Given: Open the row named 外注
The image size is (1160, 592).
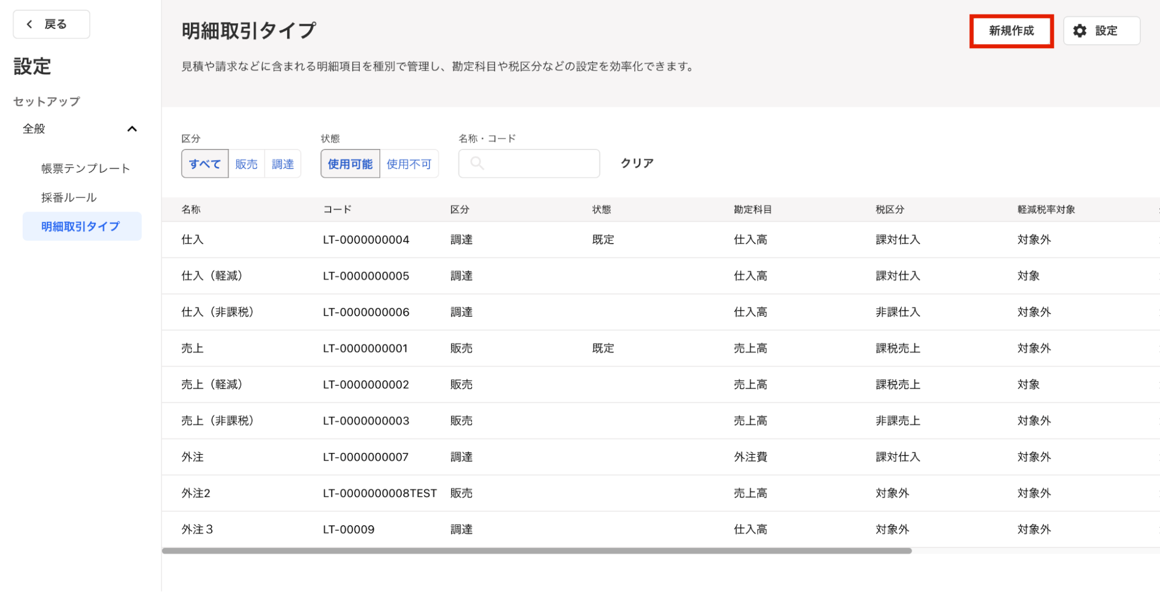Looking at the screenshot, I should tap(661, 457).
